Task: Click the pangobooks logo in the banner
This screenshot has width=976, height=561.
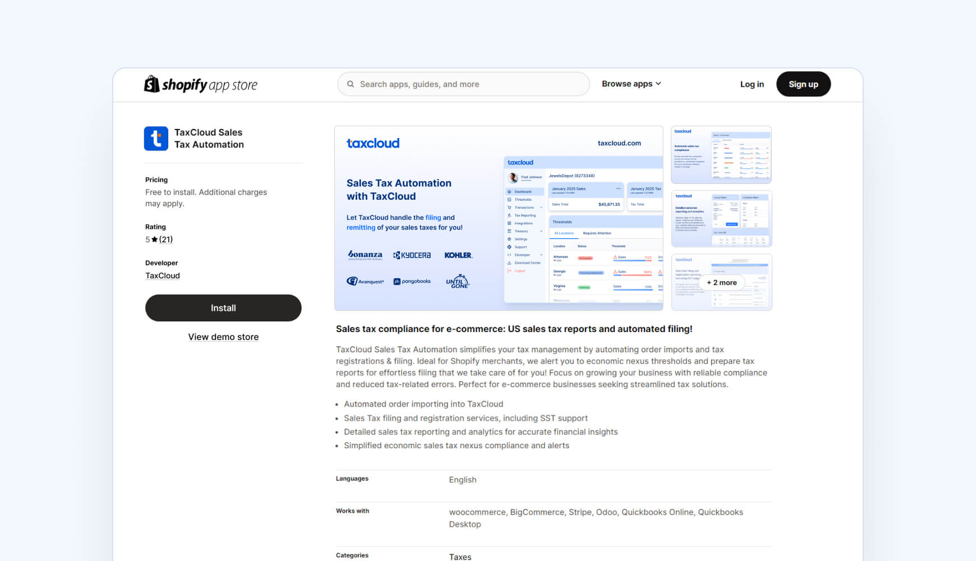Action: 412,282
